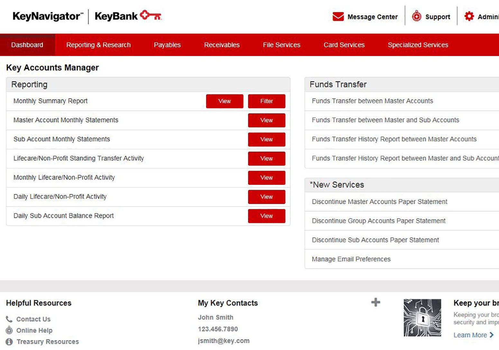Click the plus icon near My Key Contacts
This screenshot has width=499, height=350.
375,302
